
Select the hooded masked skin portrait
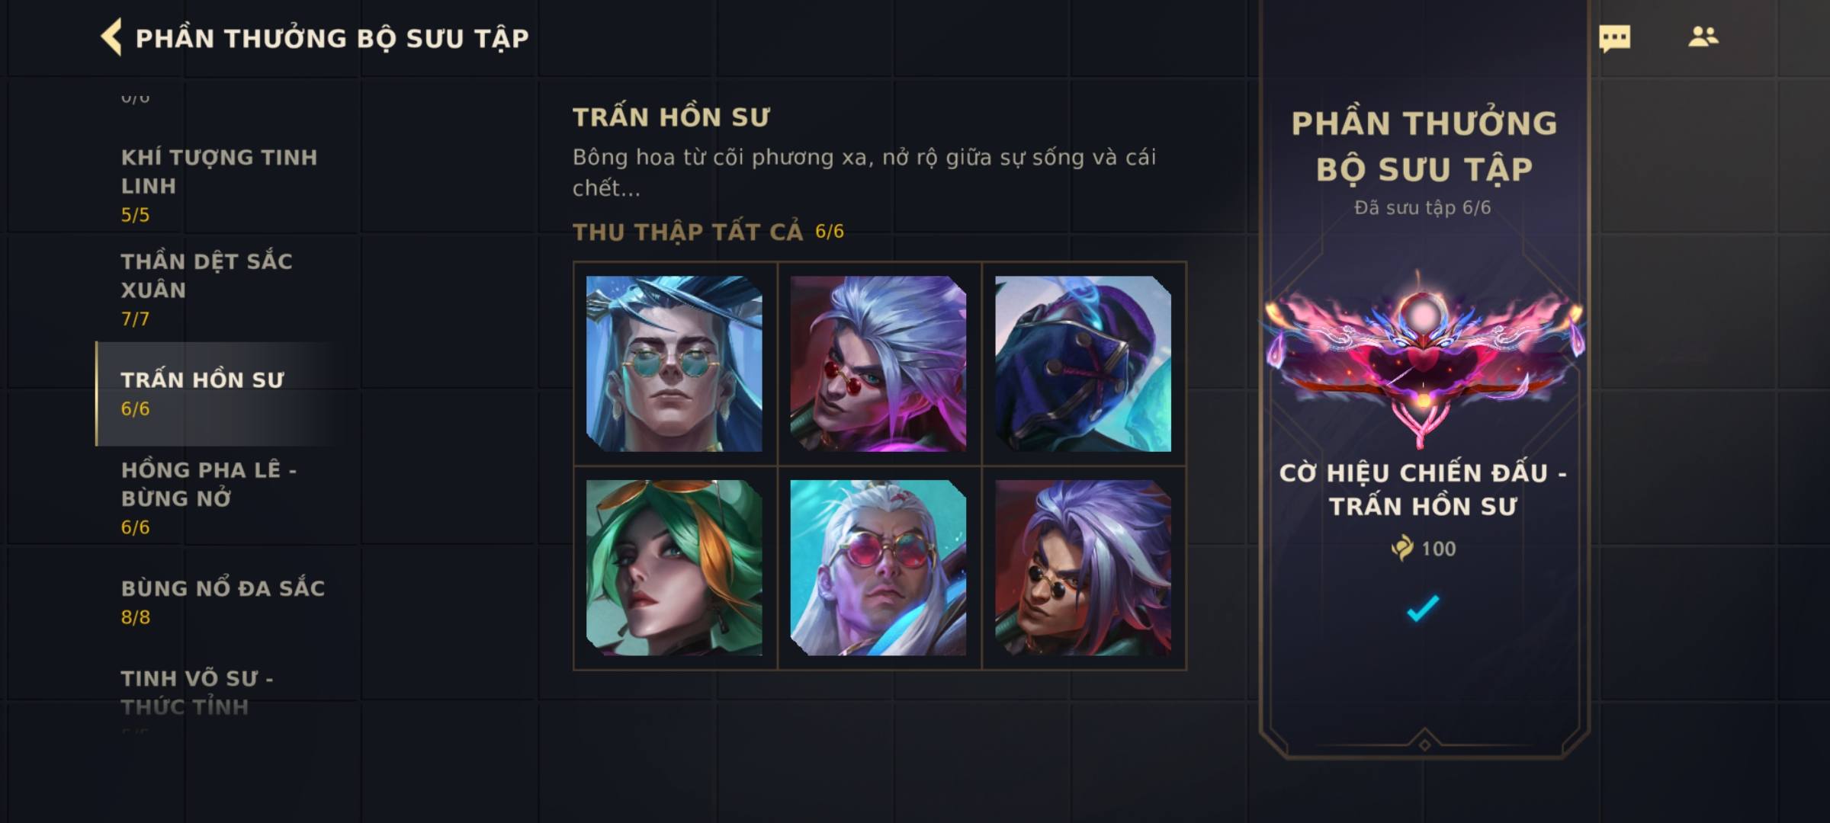1083,363
